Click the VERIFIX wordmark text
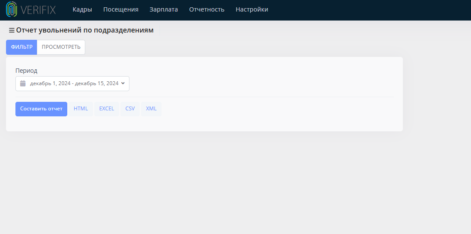Screen dimensions: 471x234 click(x=39, y=9)
